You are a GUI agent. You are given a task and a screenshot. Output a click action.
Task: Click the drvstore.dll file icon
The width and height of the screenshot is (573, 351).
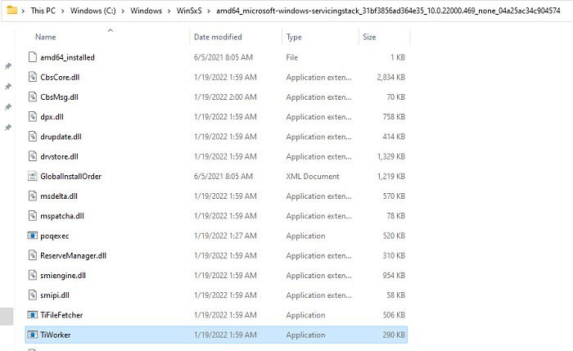(x=33, y=156)
